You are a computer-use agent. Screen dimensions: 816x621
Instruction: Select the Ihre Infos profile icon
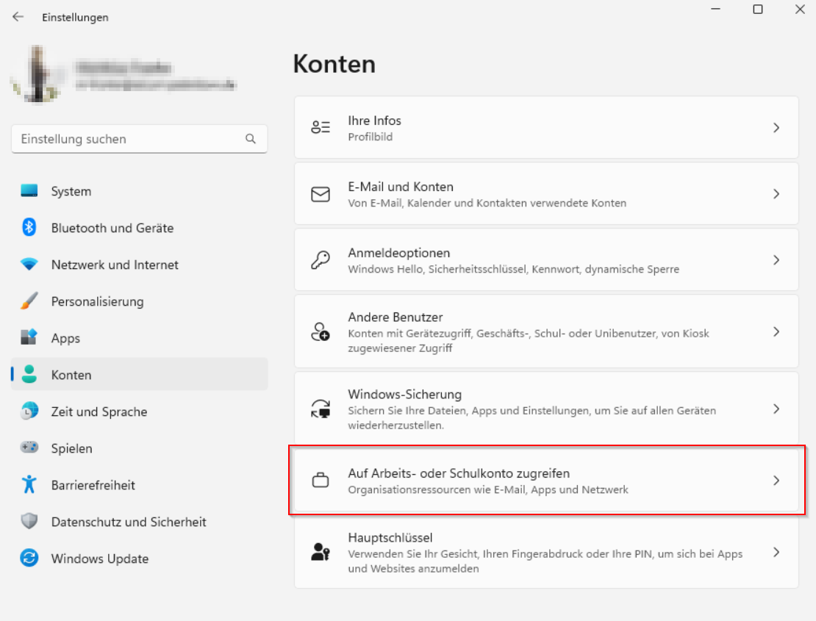click(x=320, y=126)
